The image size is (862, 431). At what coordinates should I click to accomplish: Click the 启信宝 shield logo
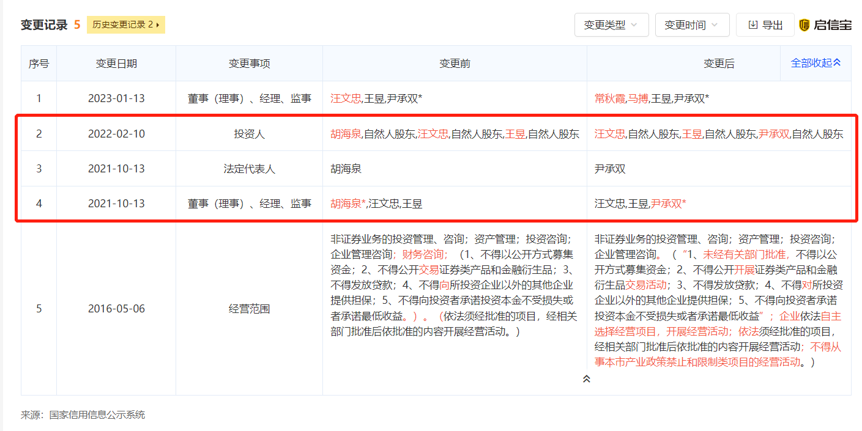coord(803,25)
